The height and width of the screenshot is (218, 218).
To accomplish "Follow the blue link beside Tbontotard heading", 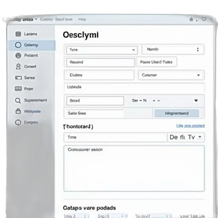I will [x=190, y=126].
